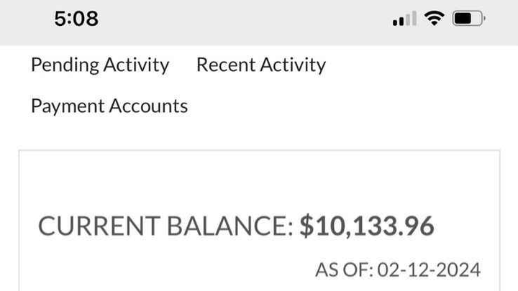Screen dimensions: 518x291
Task: Tap the $10,133.96 balance amount
Action: tap(367, 226)
